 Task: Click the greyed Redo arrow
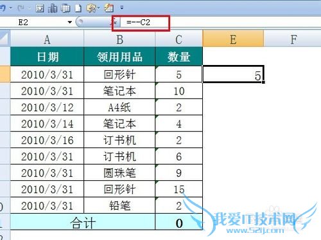coord(21,8)
